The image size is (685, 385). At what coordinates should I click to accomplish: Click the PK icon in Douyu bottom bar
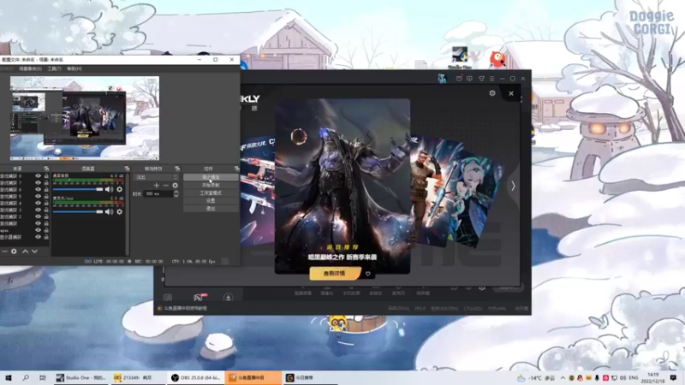pyautogui.click(x=200, y=297)
